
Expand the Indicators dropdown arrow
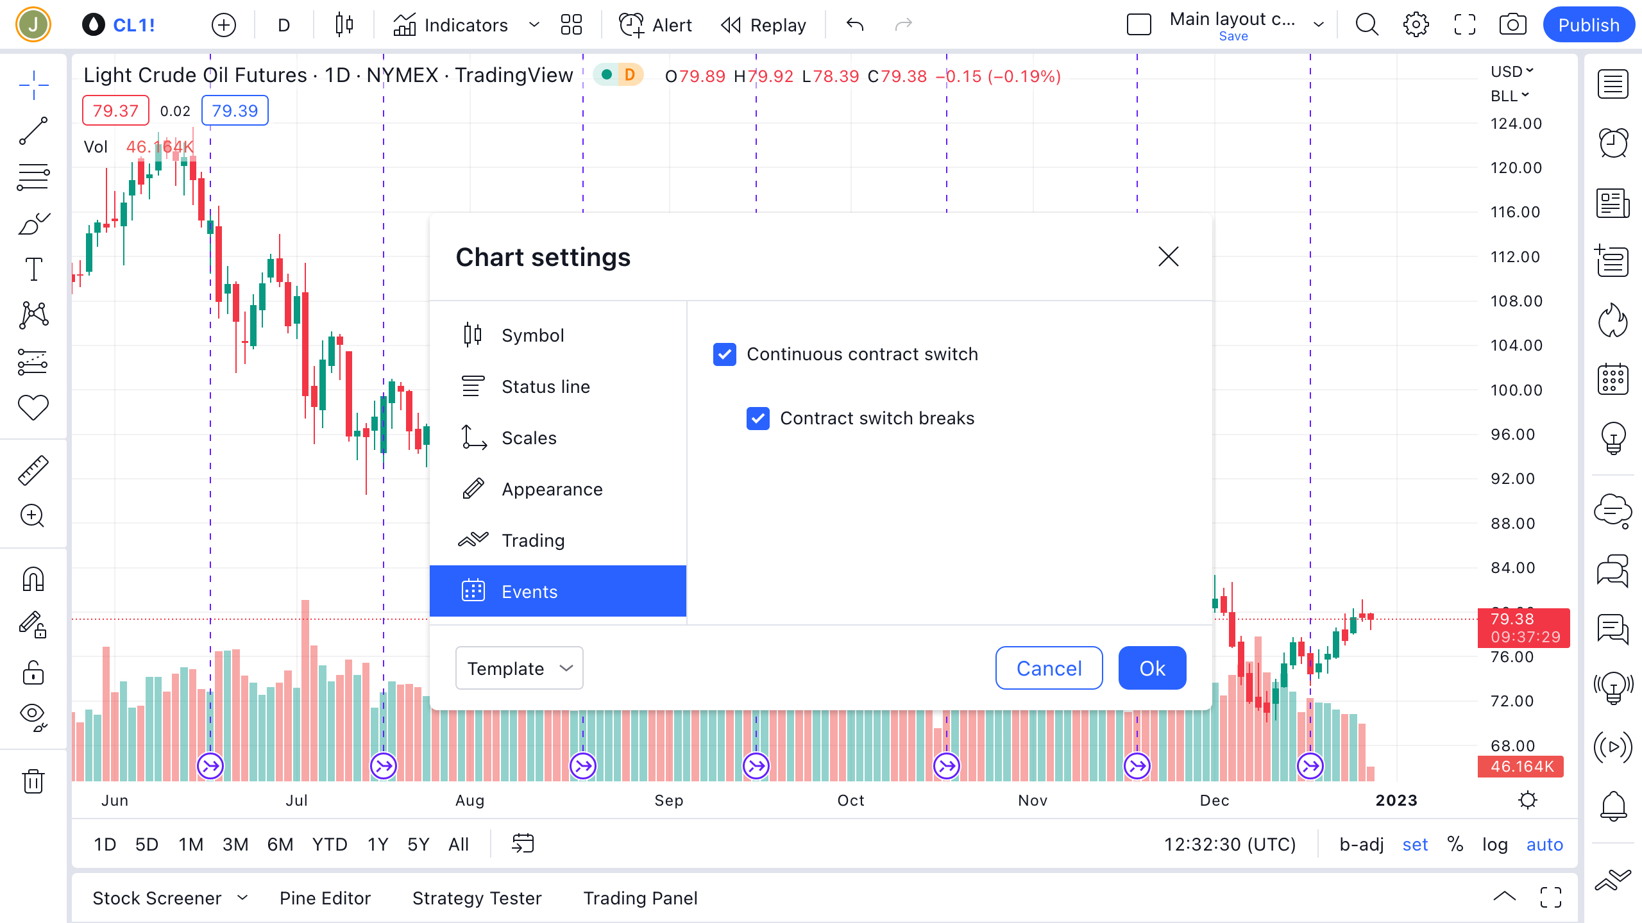(x=533, y=25)
